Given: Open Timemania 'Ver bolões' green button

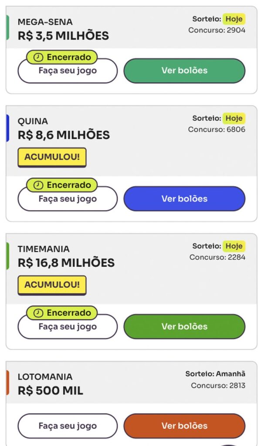Looking at the screenshot, I should (184, 326).
